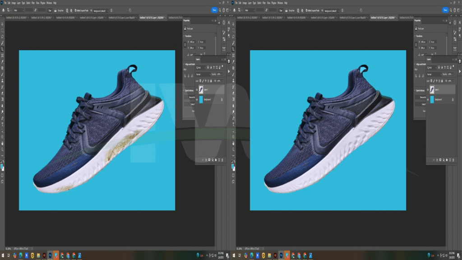Image resolution: width=462 pixels, height=260 pixels.
Task: Open the Normal blend mode dropdown in right window
Action: click(x=434, y=74)
